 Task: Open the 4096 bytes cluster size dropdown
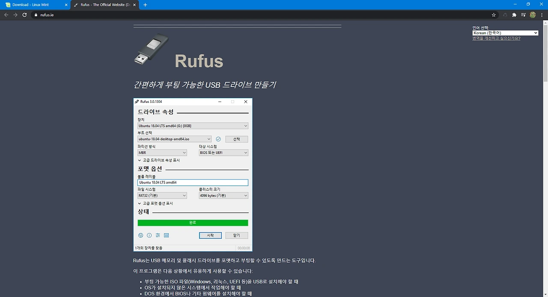223,195
